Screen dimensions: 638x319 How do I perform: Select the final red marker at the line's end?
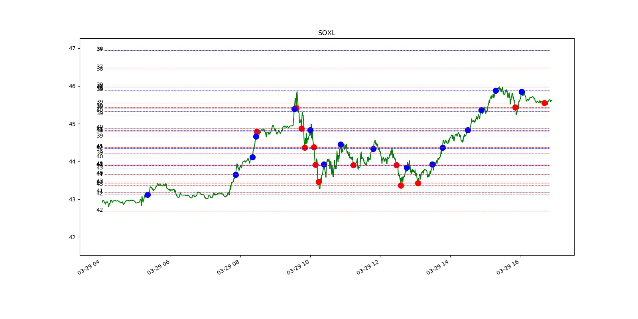point(544,103)
